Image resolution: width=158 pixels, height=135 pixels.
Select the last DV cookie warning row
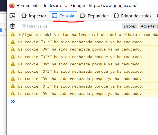(x=82, y=94)
